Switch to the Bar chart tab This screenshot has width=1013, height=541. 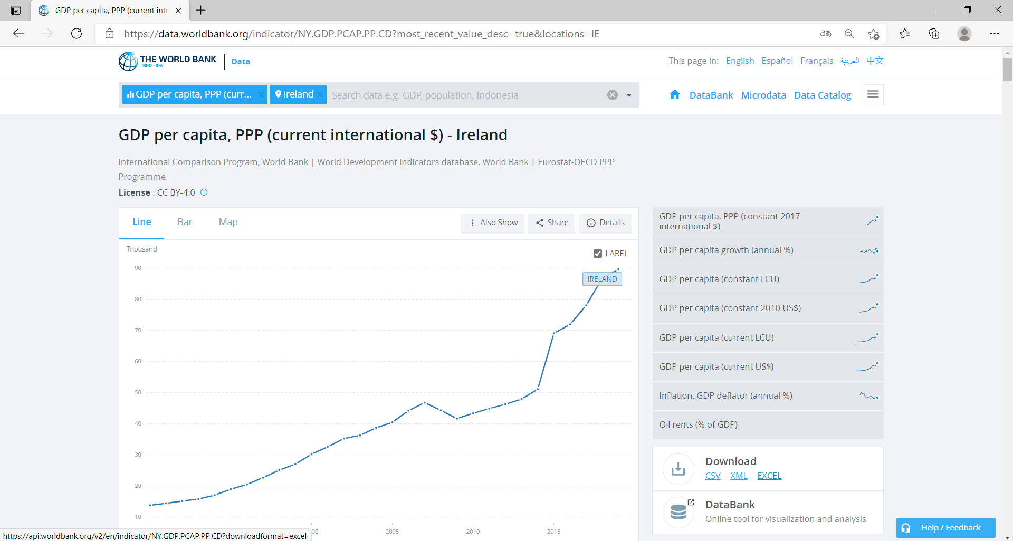click(x=185, y=222)
